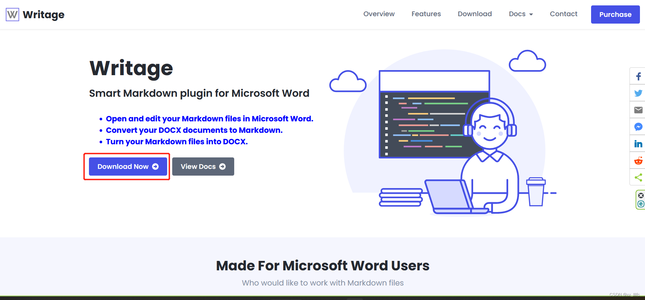Viewport: 645px width, 300px height.
Task: Click 'Smart Markdown plugin for Microsoft Word' subtitle
Action: coord(199,93)
